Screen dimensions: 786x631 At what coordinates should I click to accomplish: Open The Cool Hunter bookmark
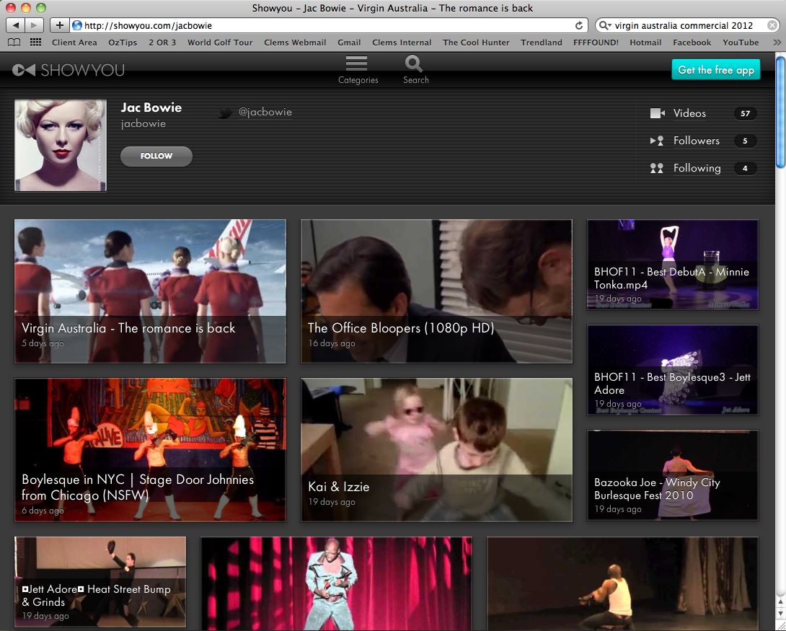click(476, 43)
